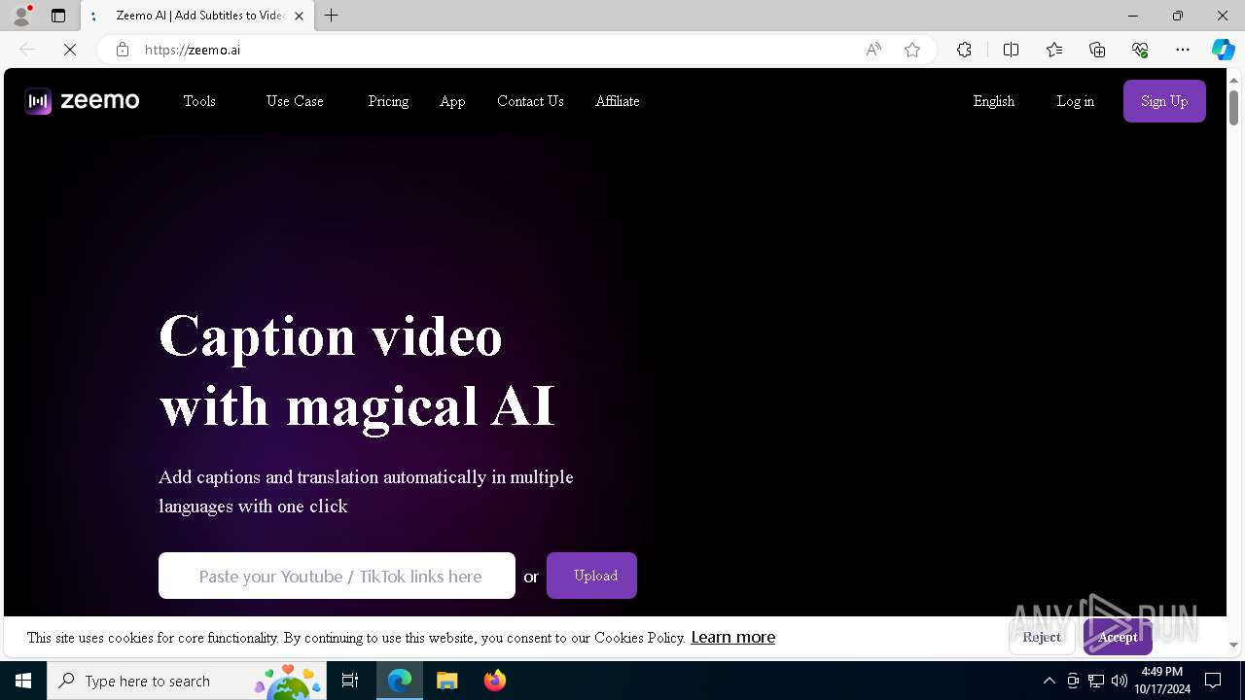The height and width of the screenshot is (700, 1245).
Task: Click the Log in link
Action: pos(1075,101)
